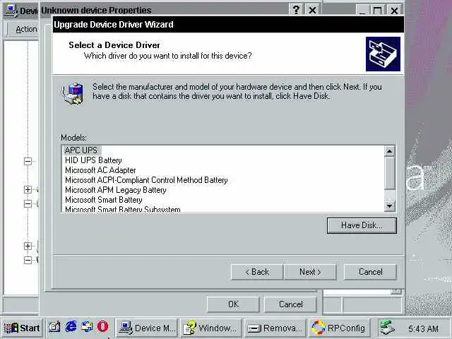This screenshot has width=452, height=339.
Task: Pick Microsoft APM Legacy Battery
Action: pyautogui.click(x=116, y=190)
